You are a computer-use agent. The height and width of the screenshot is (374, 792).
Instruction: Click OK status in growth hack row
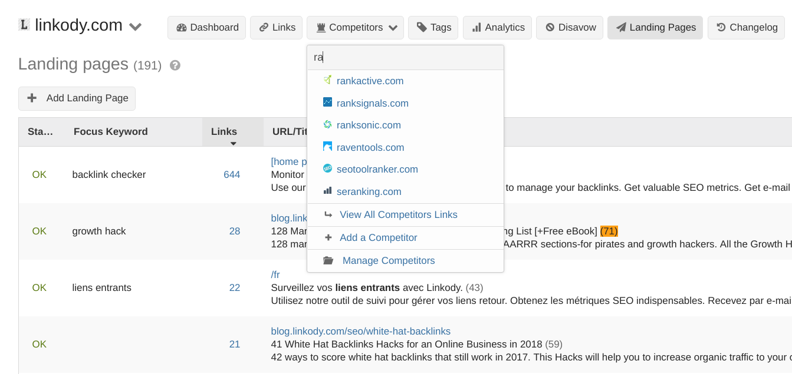pyautogui.click(x=40, y=231)
